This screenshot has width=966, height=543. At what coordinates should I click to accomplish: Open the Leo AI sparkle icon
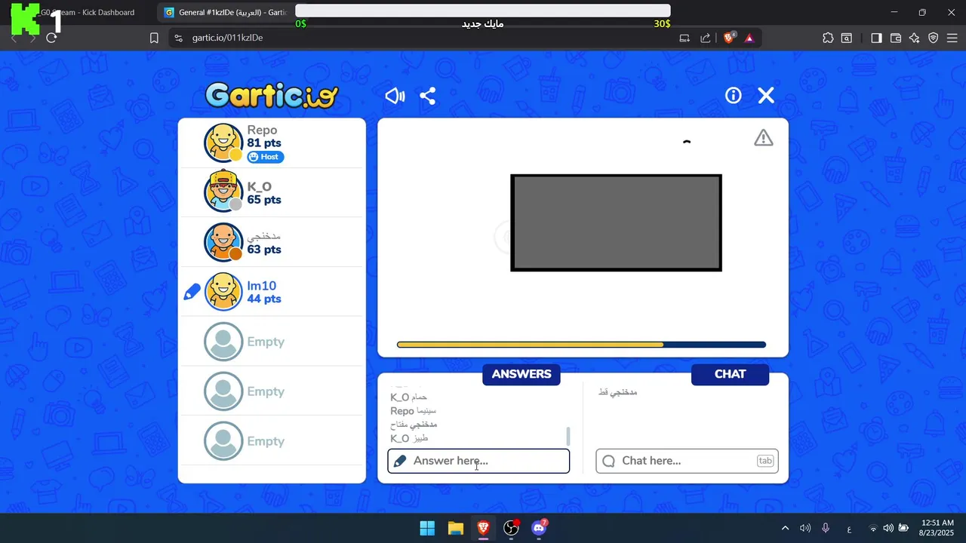click(915, 38)
